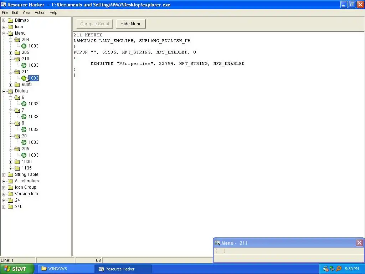Click the Resource Hacker title bar icon
The image size is (365, 274).
point(4,5)
